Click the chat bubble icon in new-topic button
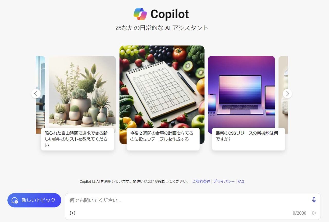 tap(15, 200)
